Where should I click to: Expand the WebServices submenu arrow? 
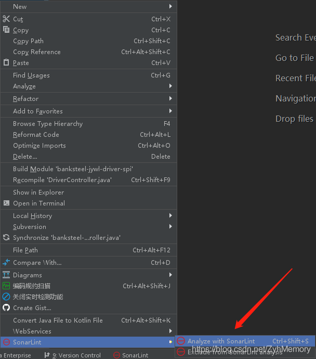[x=170, y=331]
